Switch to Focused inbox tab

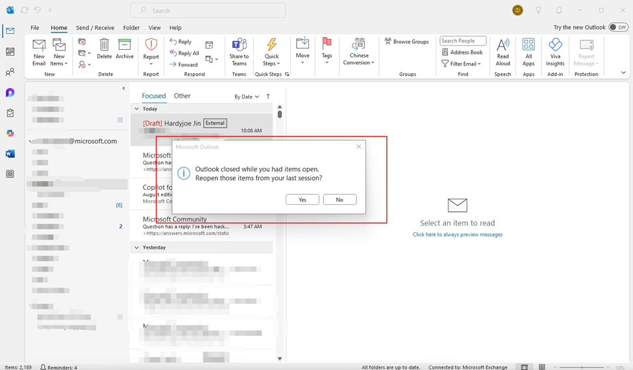pyautogui.click(x=154, y=96)
